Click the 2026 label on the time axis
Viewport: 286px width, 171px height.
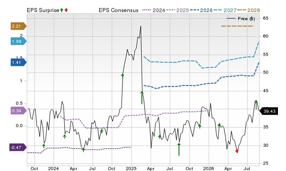[208, 168]
